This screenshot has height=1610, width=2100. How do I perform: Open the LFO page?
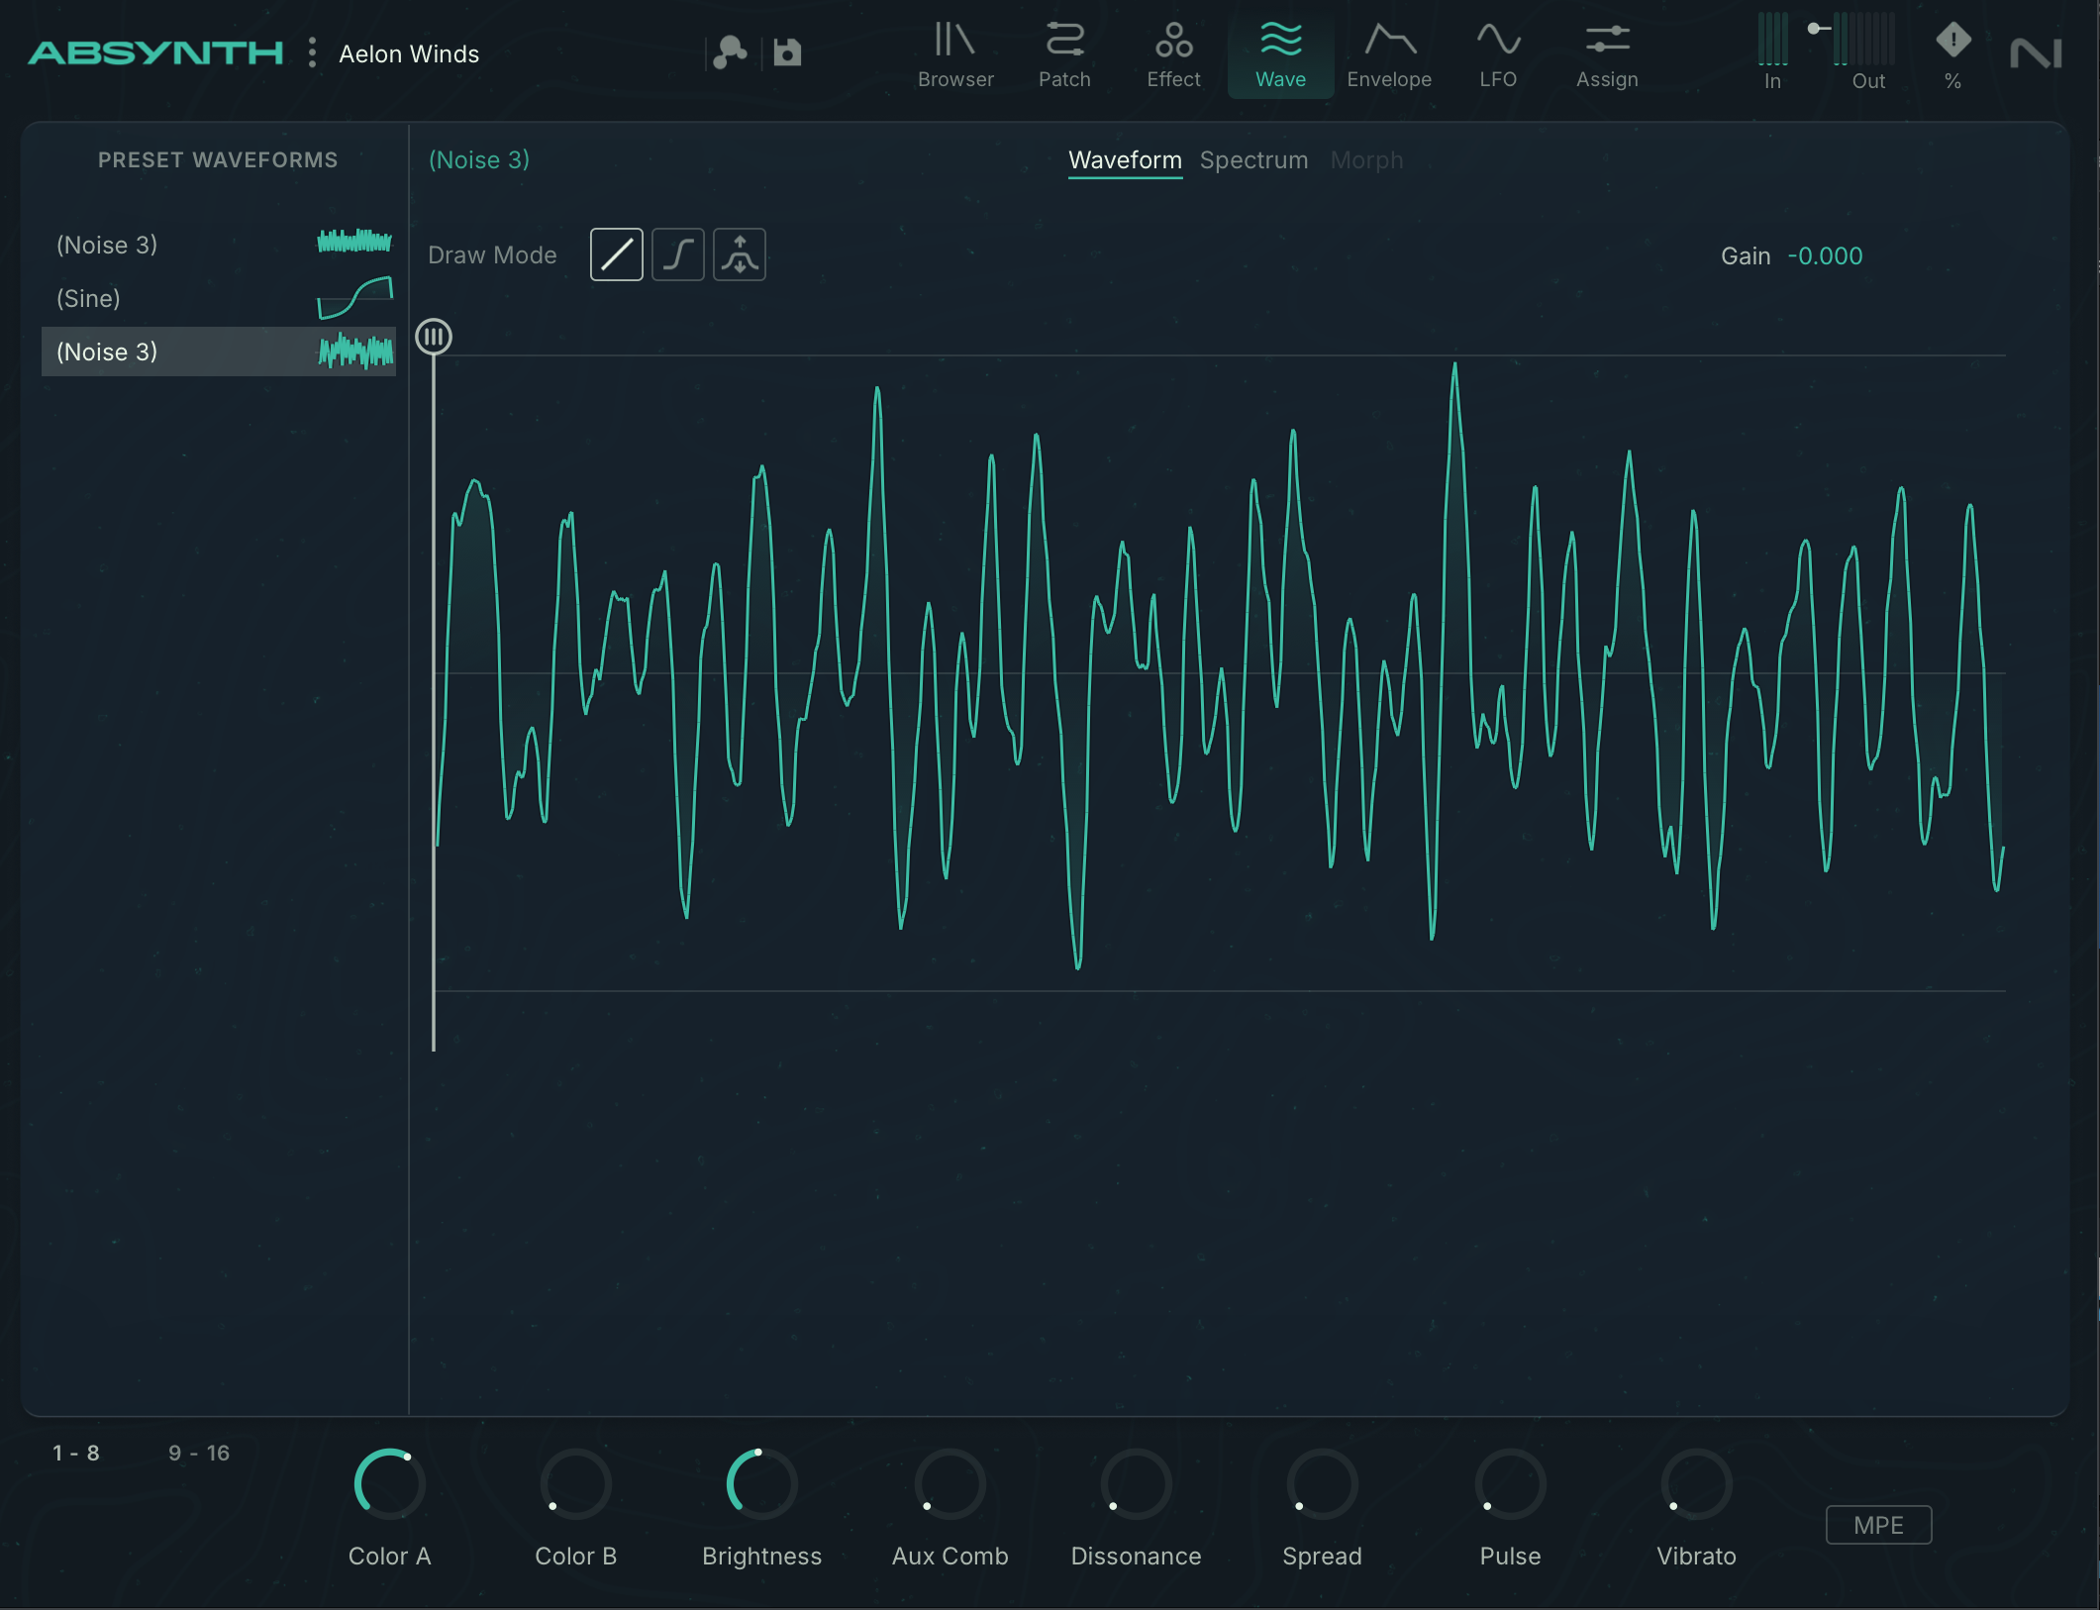pos(1498,55)
